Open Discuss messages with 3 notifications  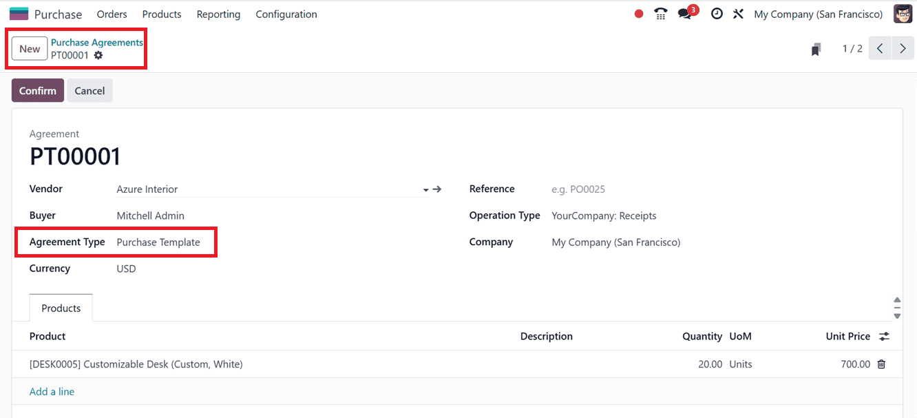683,13
